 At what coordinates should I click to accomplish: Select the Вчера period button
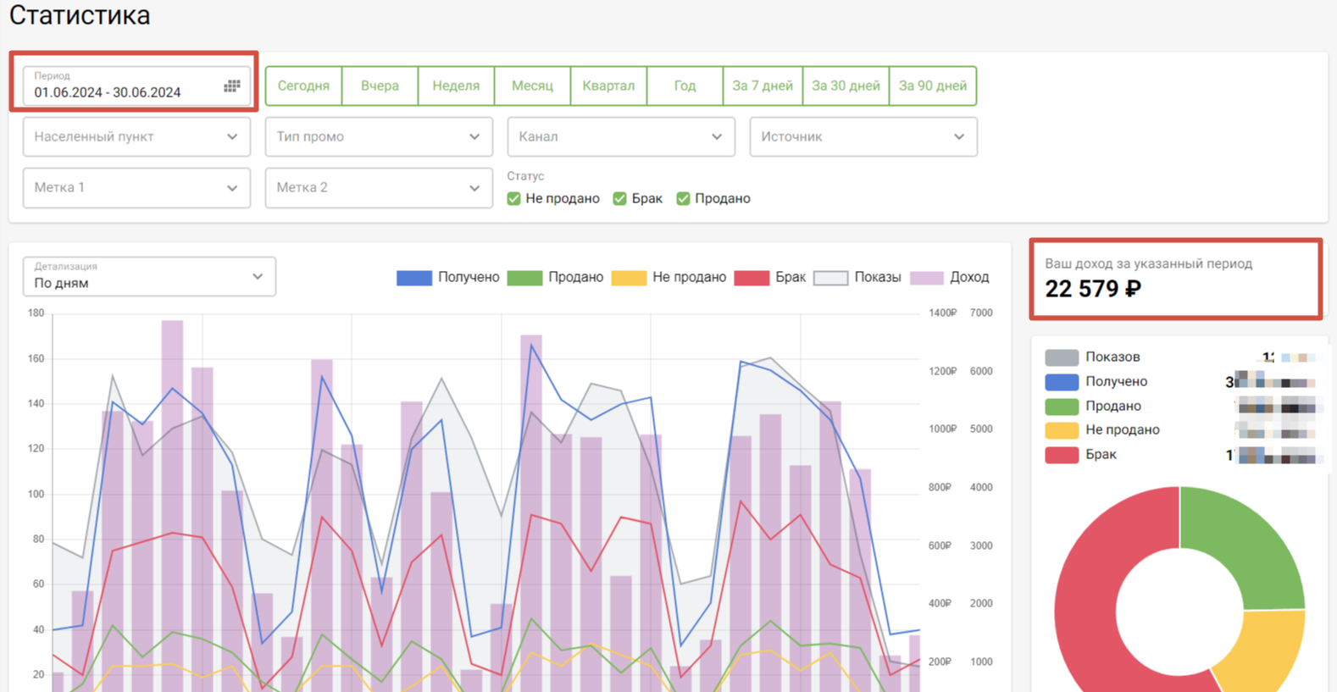coord(380,86)
